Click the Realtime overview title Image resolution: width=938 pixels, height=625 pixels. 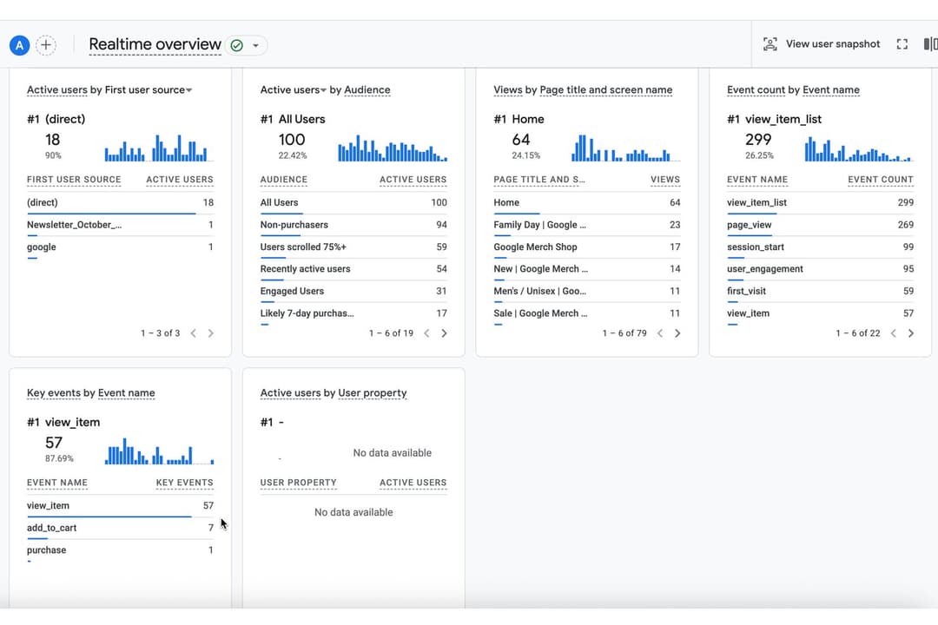click(x=155, y=45)
